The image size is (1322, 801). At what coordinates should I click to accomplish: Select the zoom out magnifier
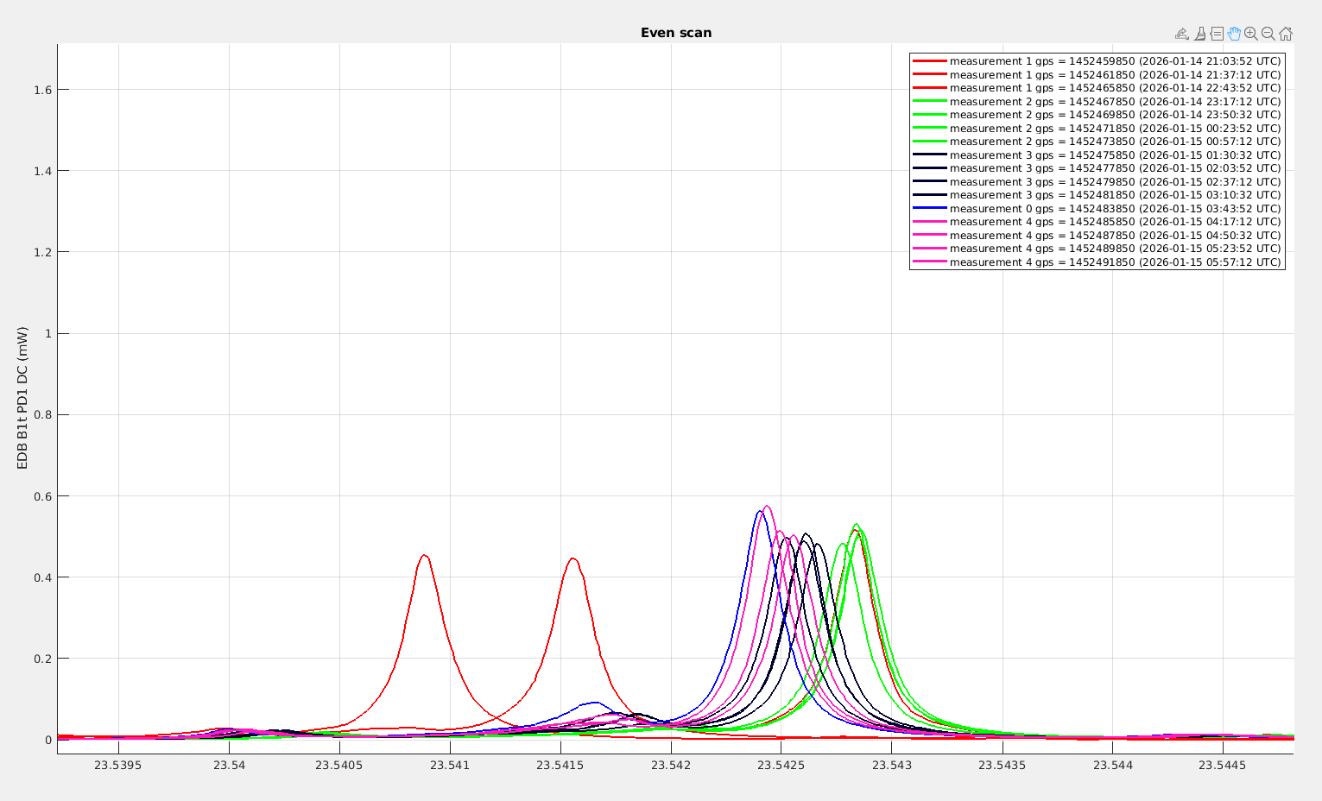coord(1268,34)
